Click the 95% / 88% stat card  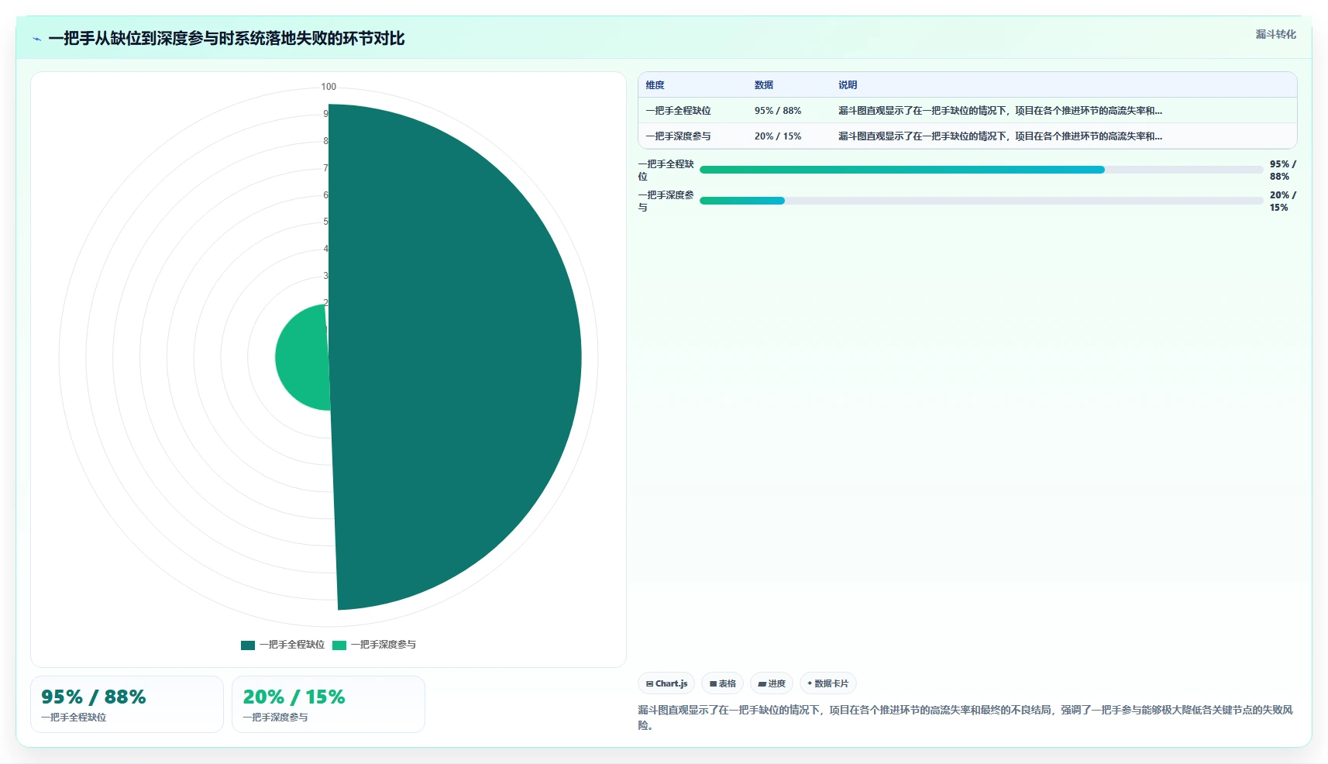click(x=127, y=704)
